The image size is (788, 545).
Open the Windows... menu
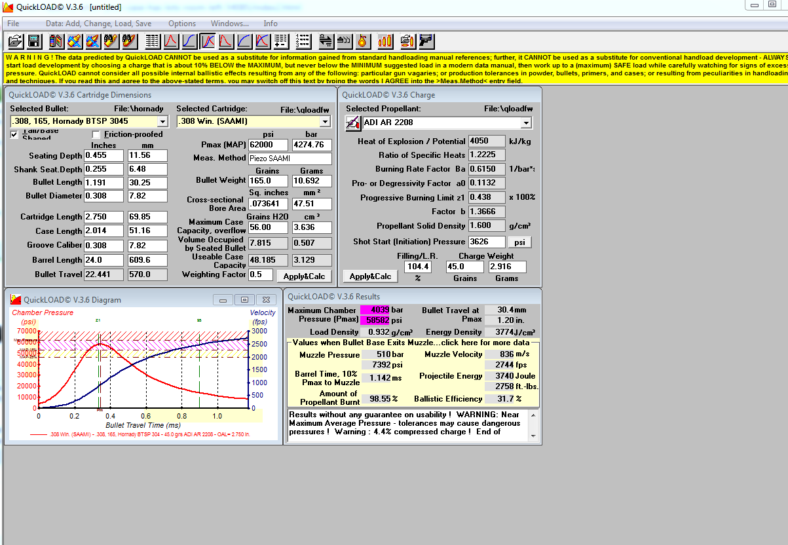pyautogui.click(x=229, y=24)
